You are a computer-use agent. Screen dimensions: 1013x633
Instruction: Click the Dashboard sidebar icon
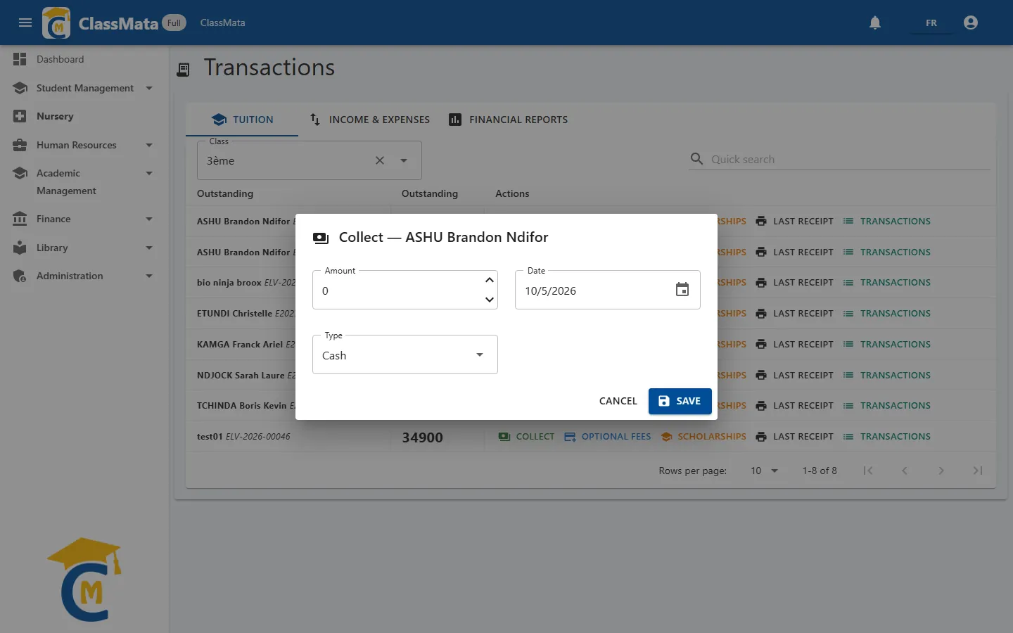point(20,59)
